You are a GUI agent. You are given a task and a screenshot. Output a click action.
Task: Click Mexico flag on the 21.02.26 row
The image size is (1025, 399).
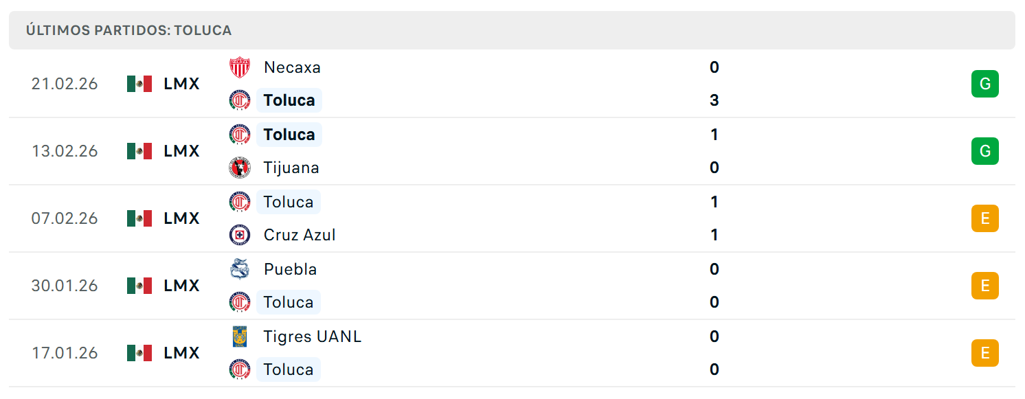click(x=139, y=84)
